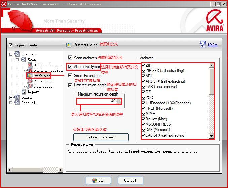The height and width of the screenshot is (188, 228).
Task: Toggle Limit recursion depth checkbox
Action: 70,85
